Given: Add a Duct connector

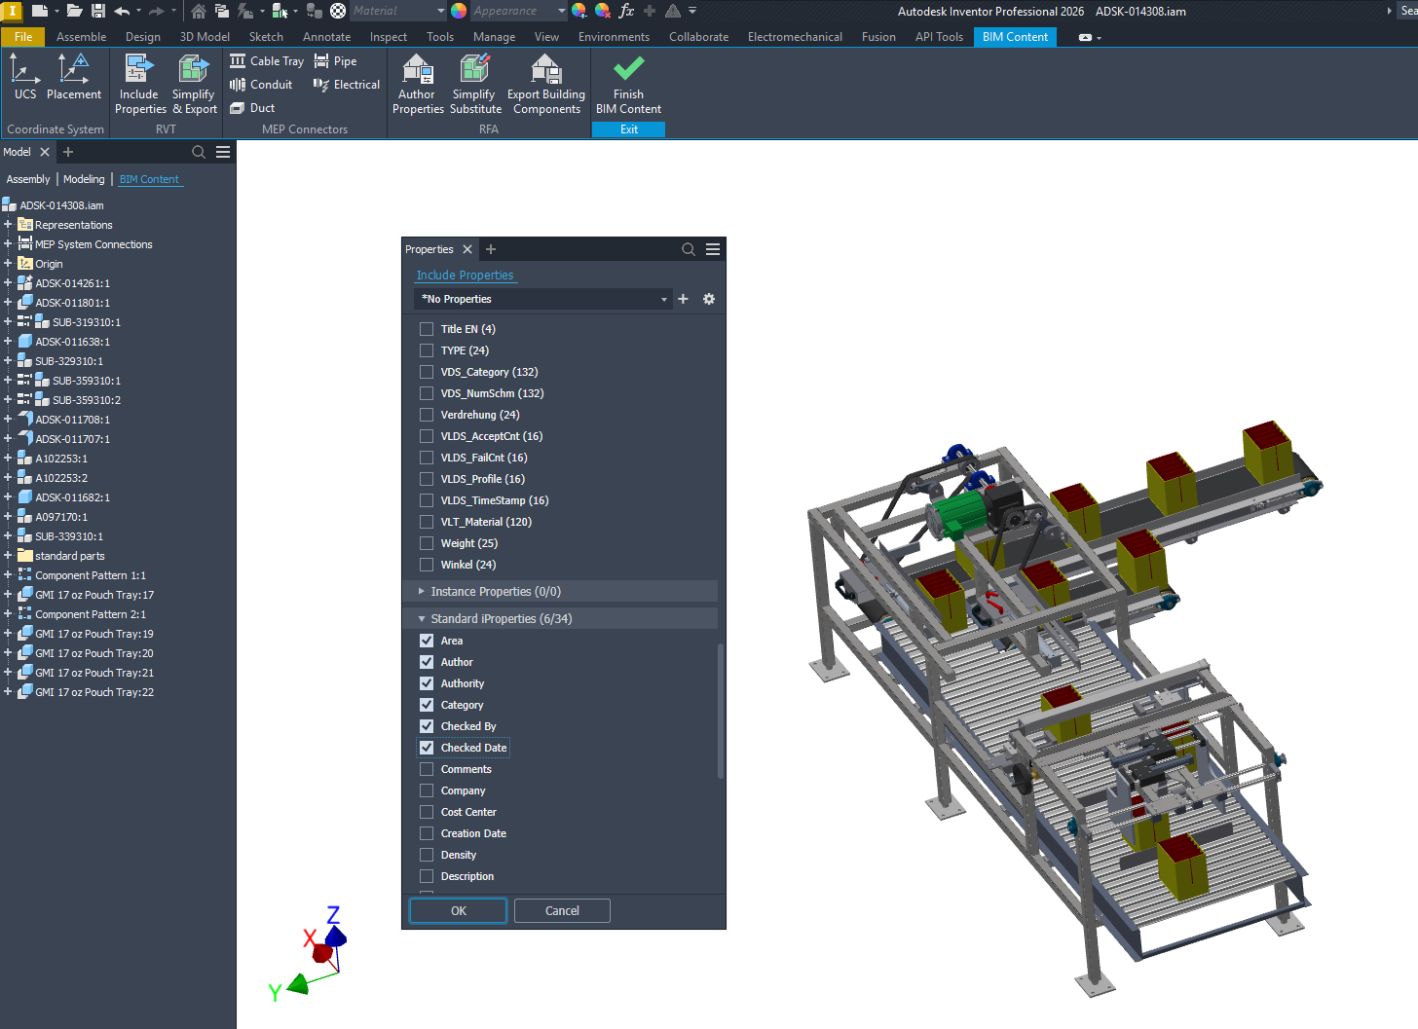Looking at the screenshot, I should point(252,108).
